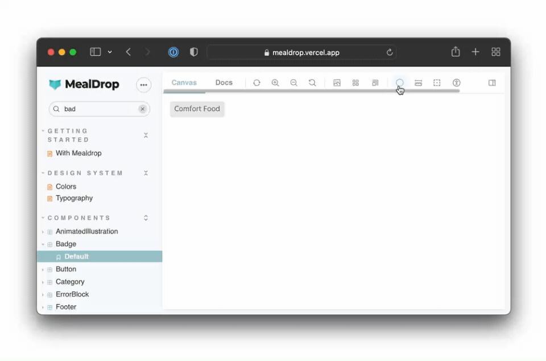This screenshot has width=546, height=361.
Task: Toggle the Safari sidebar icon
Action: [96, 52]
